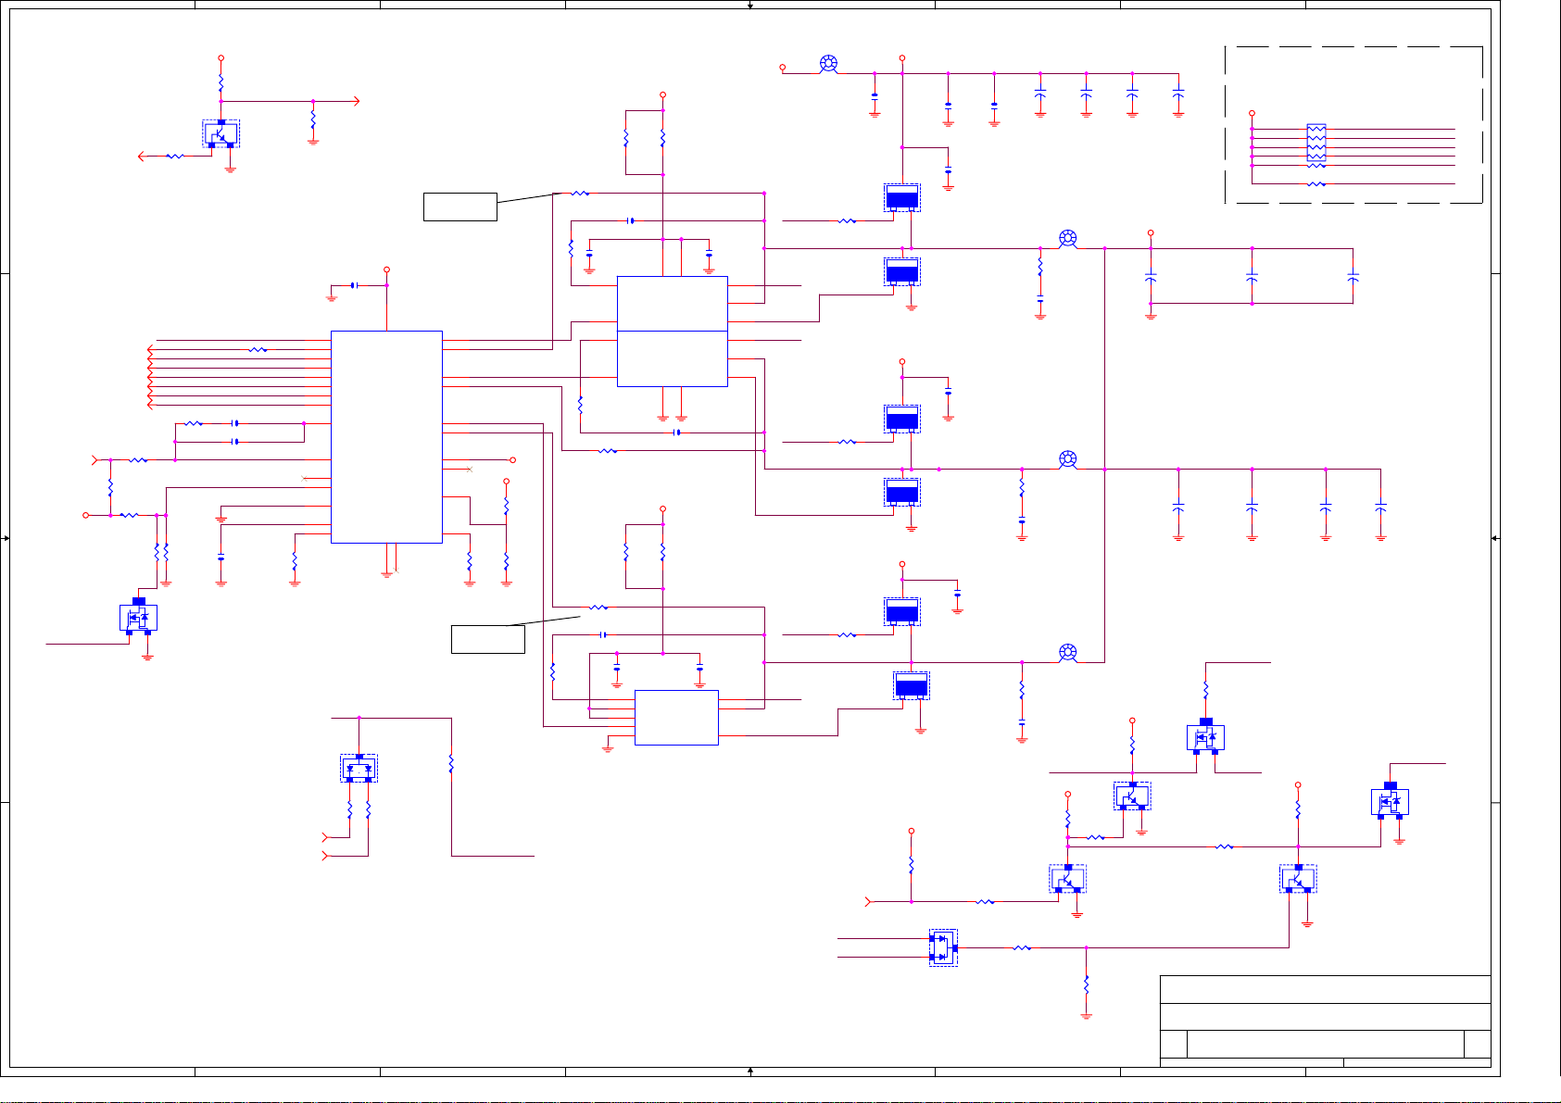Select the open-circle test point right of the central IC
This screenshot has height=1103, width=1561.
point(513,459)
